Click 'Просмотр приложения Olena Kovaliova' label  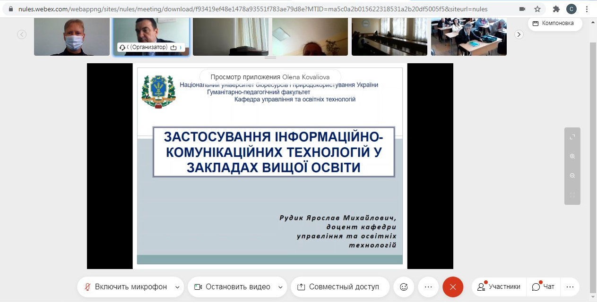click(270, 77)
